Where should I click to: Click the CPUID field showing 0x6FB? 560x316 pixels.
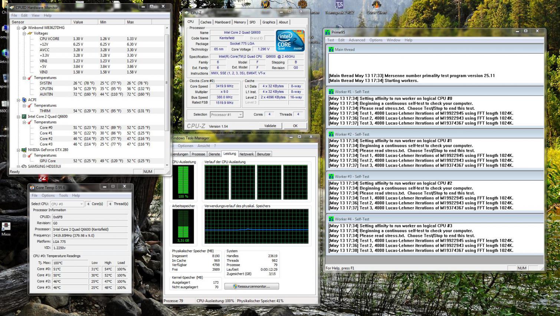tap(89, 217)
